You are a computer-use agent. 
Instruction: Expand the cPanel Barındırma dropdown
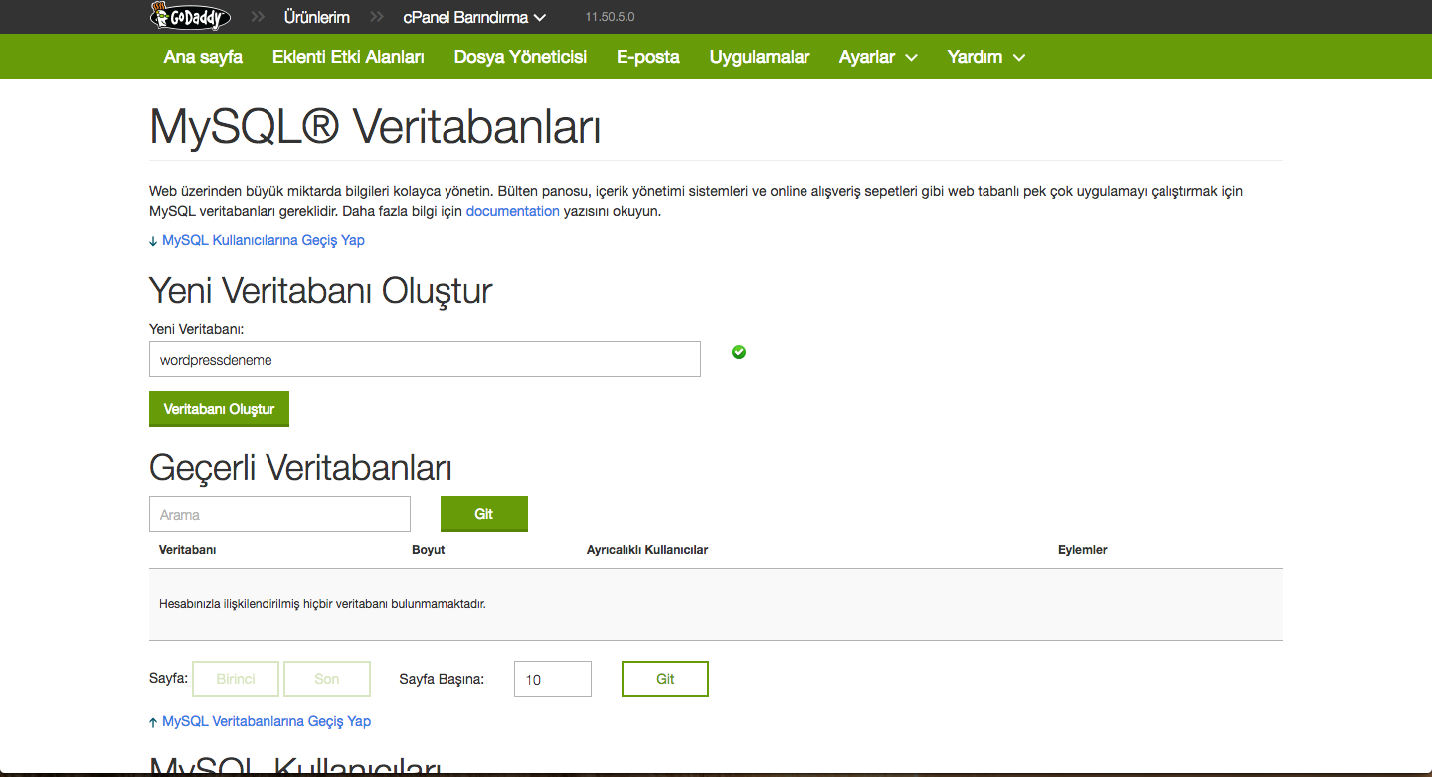474,17
